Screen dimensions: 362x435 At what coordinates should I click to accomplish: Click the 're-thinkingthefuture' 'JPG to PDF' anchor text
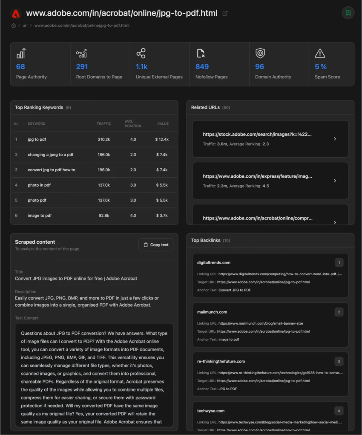pos(228,389)
